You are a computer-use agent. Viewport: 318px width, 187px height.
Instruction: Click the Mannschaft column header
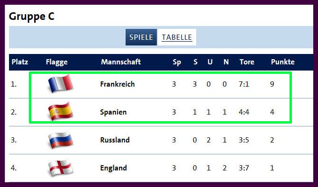point(121,62)
